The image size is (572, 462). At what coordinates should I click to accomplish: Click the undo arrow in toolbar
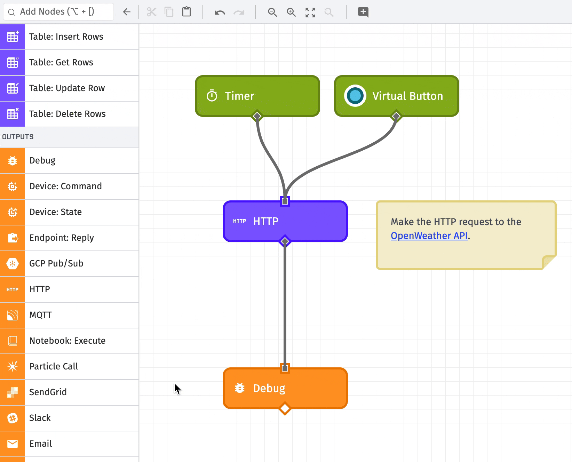point(220,12)
